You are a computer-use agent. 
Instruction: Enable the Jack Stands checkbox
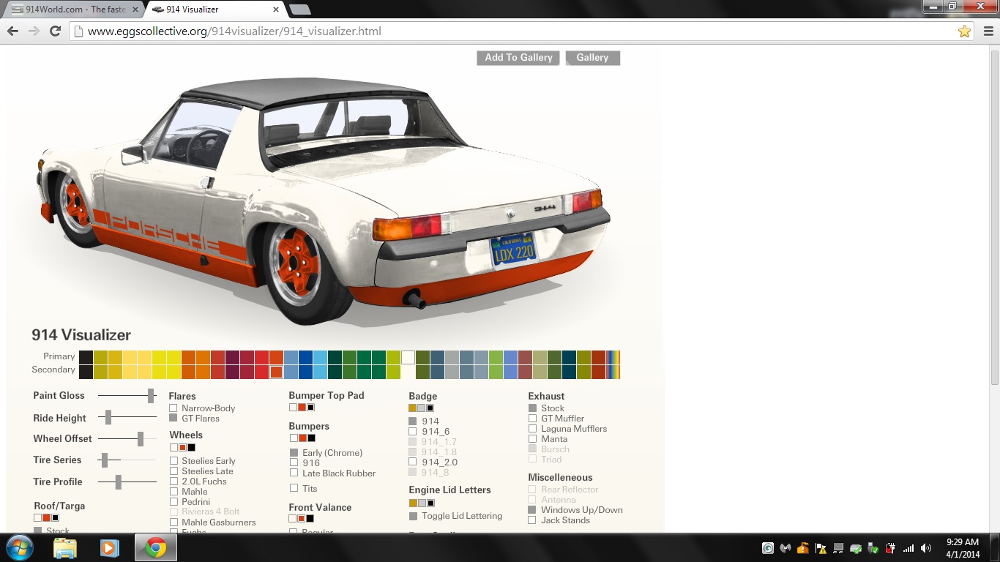click(532, 520)
